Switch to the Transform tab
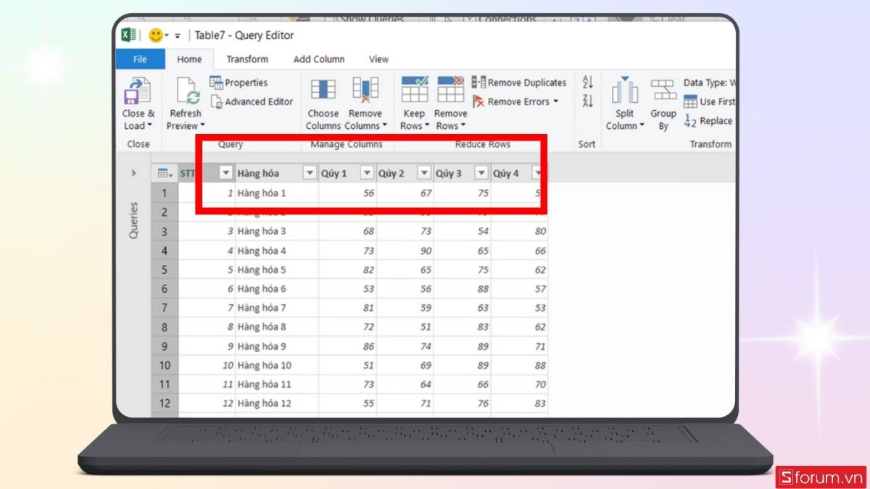 pos(247,59)
